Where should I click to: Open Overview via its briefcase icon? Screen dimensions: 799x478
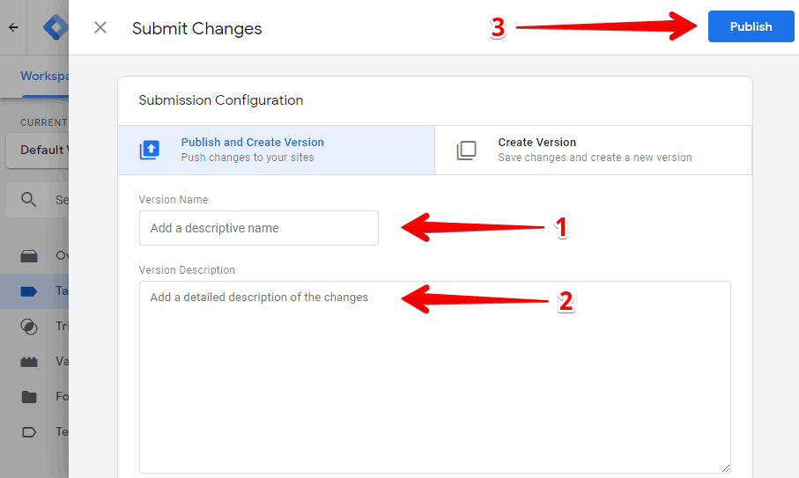point(29,255)
